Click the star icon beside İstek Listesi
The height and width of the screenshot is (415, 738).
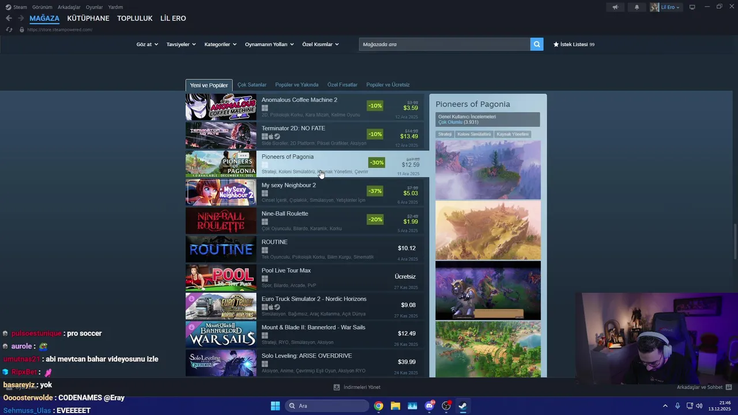click(556, 44)
